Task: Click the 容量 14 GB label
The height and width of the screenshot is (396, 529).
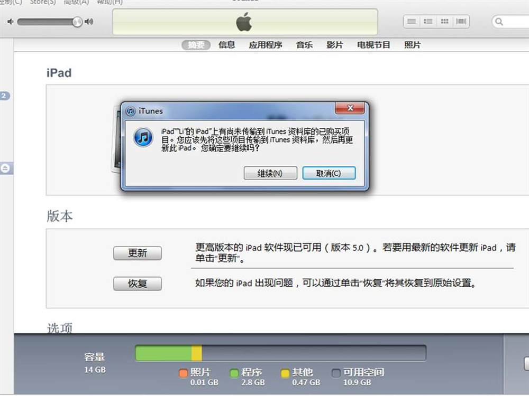Action: [95, 363]
